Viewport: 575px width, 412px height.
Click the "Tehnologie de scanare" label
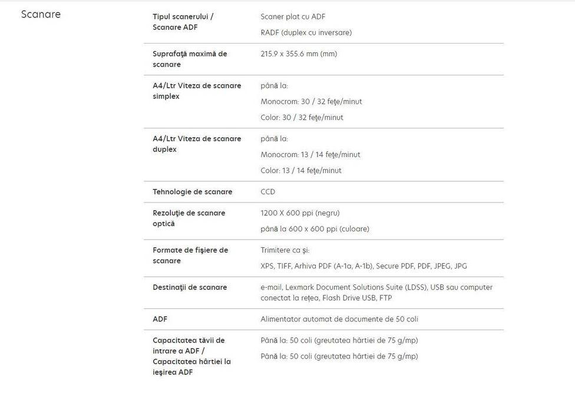point(192,192)
